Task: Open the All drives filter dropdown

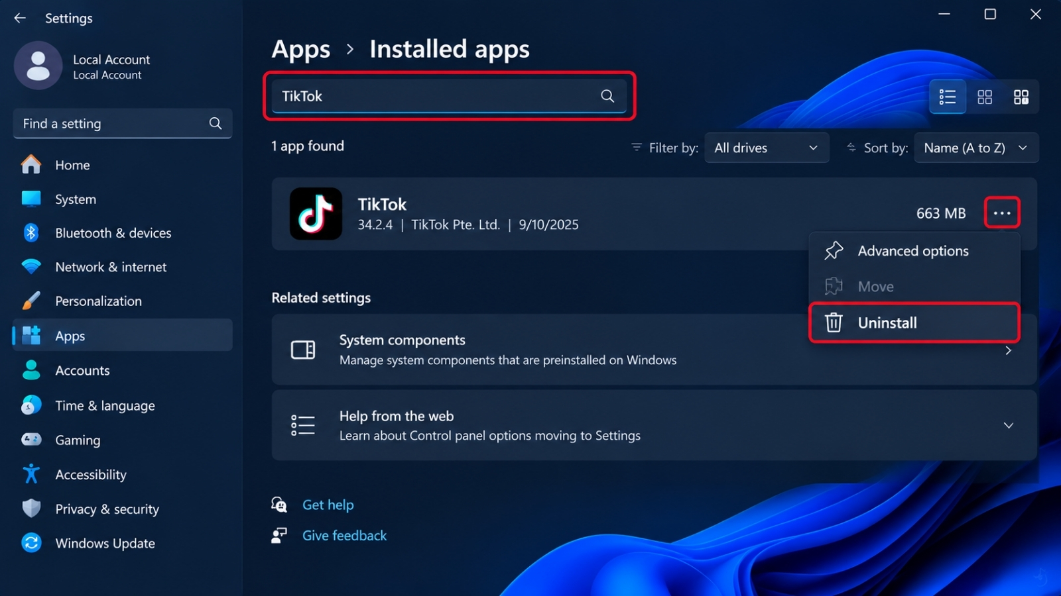Action: (767, 148)
